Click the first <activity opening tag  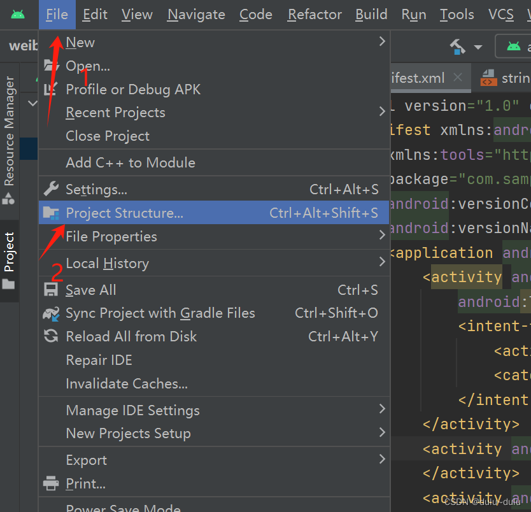[462, 278]
